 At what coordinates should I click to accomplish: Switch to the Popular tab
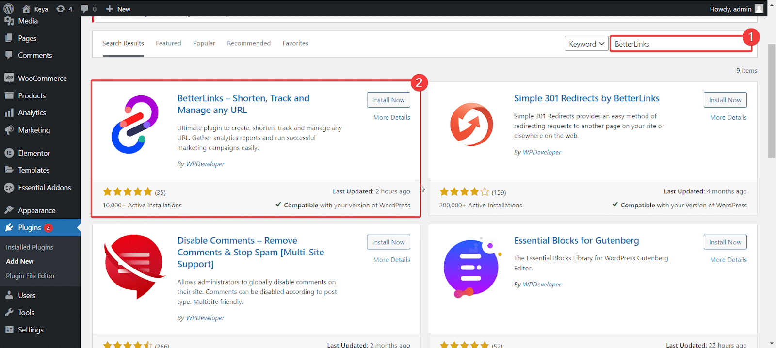pyautogui.click(x=204, y=43)
